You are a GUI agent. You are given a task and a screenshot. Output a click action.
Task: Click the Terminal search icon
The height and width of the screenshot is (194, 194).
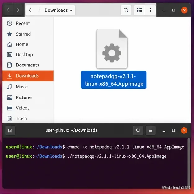(x=138, y=130)
